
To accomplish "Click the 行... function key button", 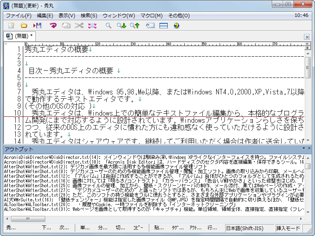I will [x=212, y=228].
